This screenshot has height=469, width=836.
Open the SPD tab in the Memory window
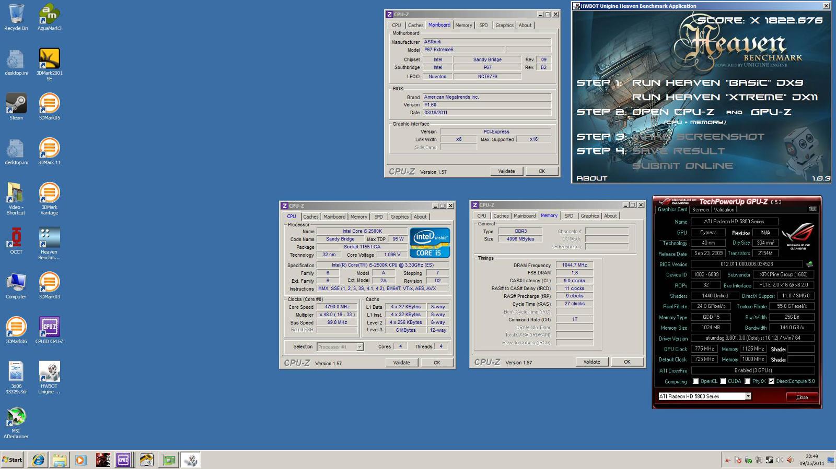(569, 216)
